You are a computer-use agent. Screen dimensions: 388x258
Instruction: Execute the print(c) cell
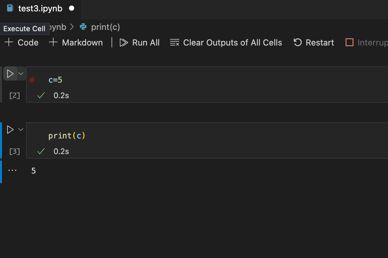click(10, 129)
